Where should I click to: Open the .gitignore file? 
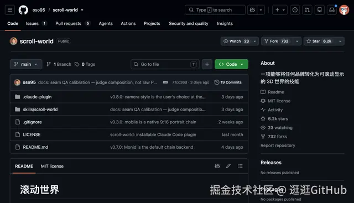32,122
